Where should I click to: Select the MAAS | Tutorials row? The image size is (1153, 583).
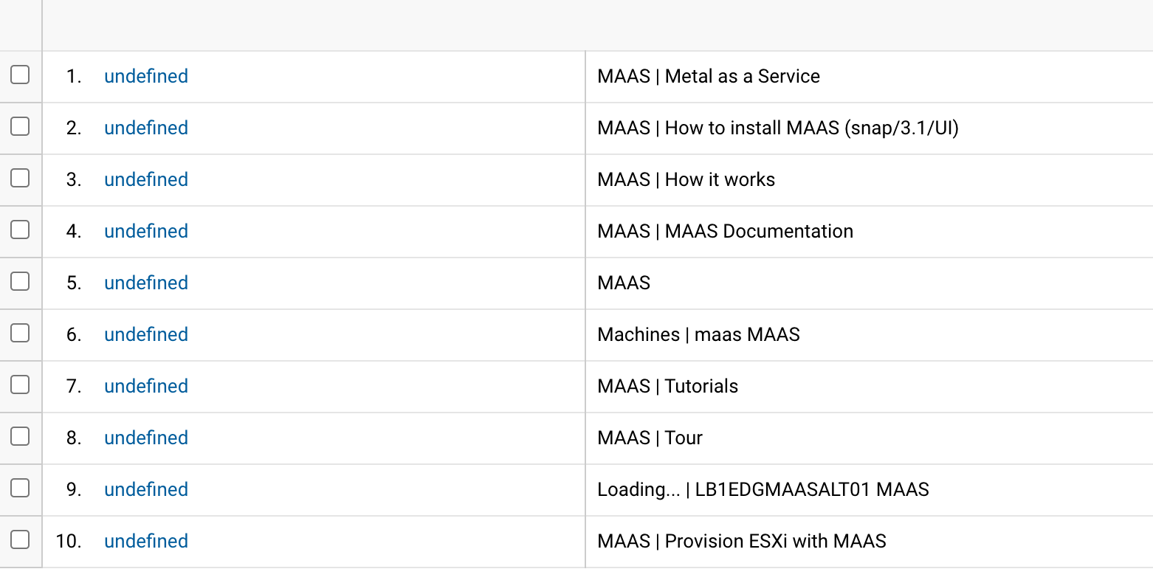[667, 386]
